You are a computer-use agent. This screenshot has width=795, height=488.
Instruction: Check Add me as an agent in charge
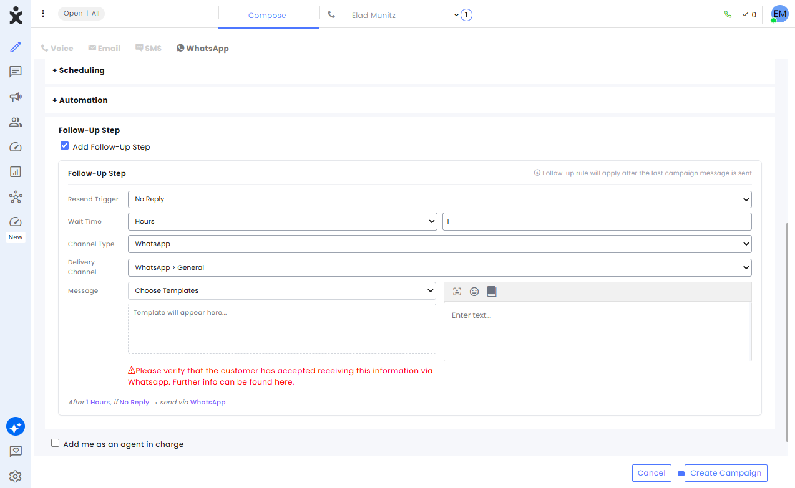tap(56, 443)
